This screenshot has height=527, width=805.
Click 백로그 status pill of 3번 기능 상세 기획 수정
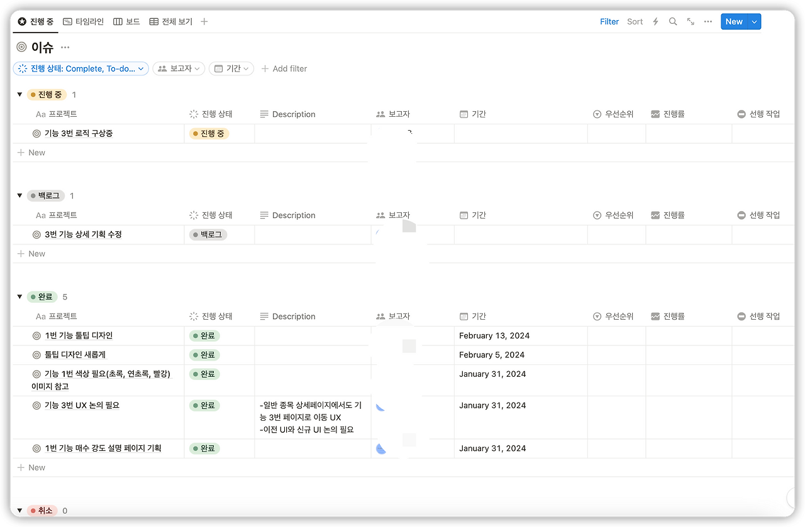[x=208, y=234]
